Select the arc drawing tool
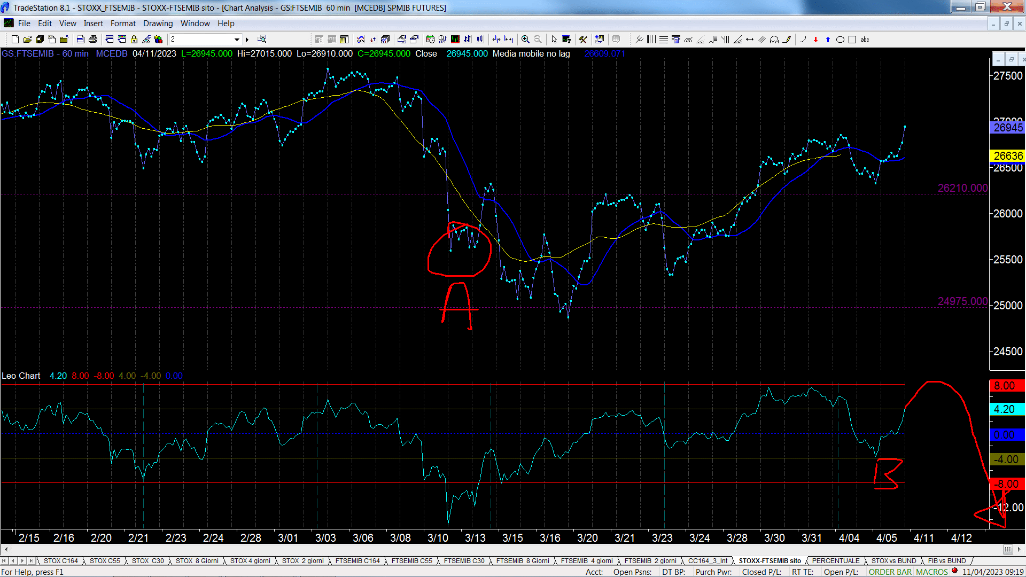This screenshot has height=577, width=1026. point(803,40)
